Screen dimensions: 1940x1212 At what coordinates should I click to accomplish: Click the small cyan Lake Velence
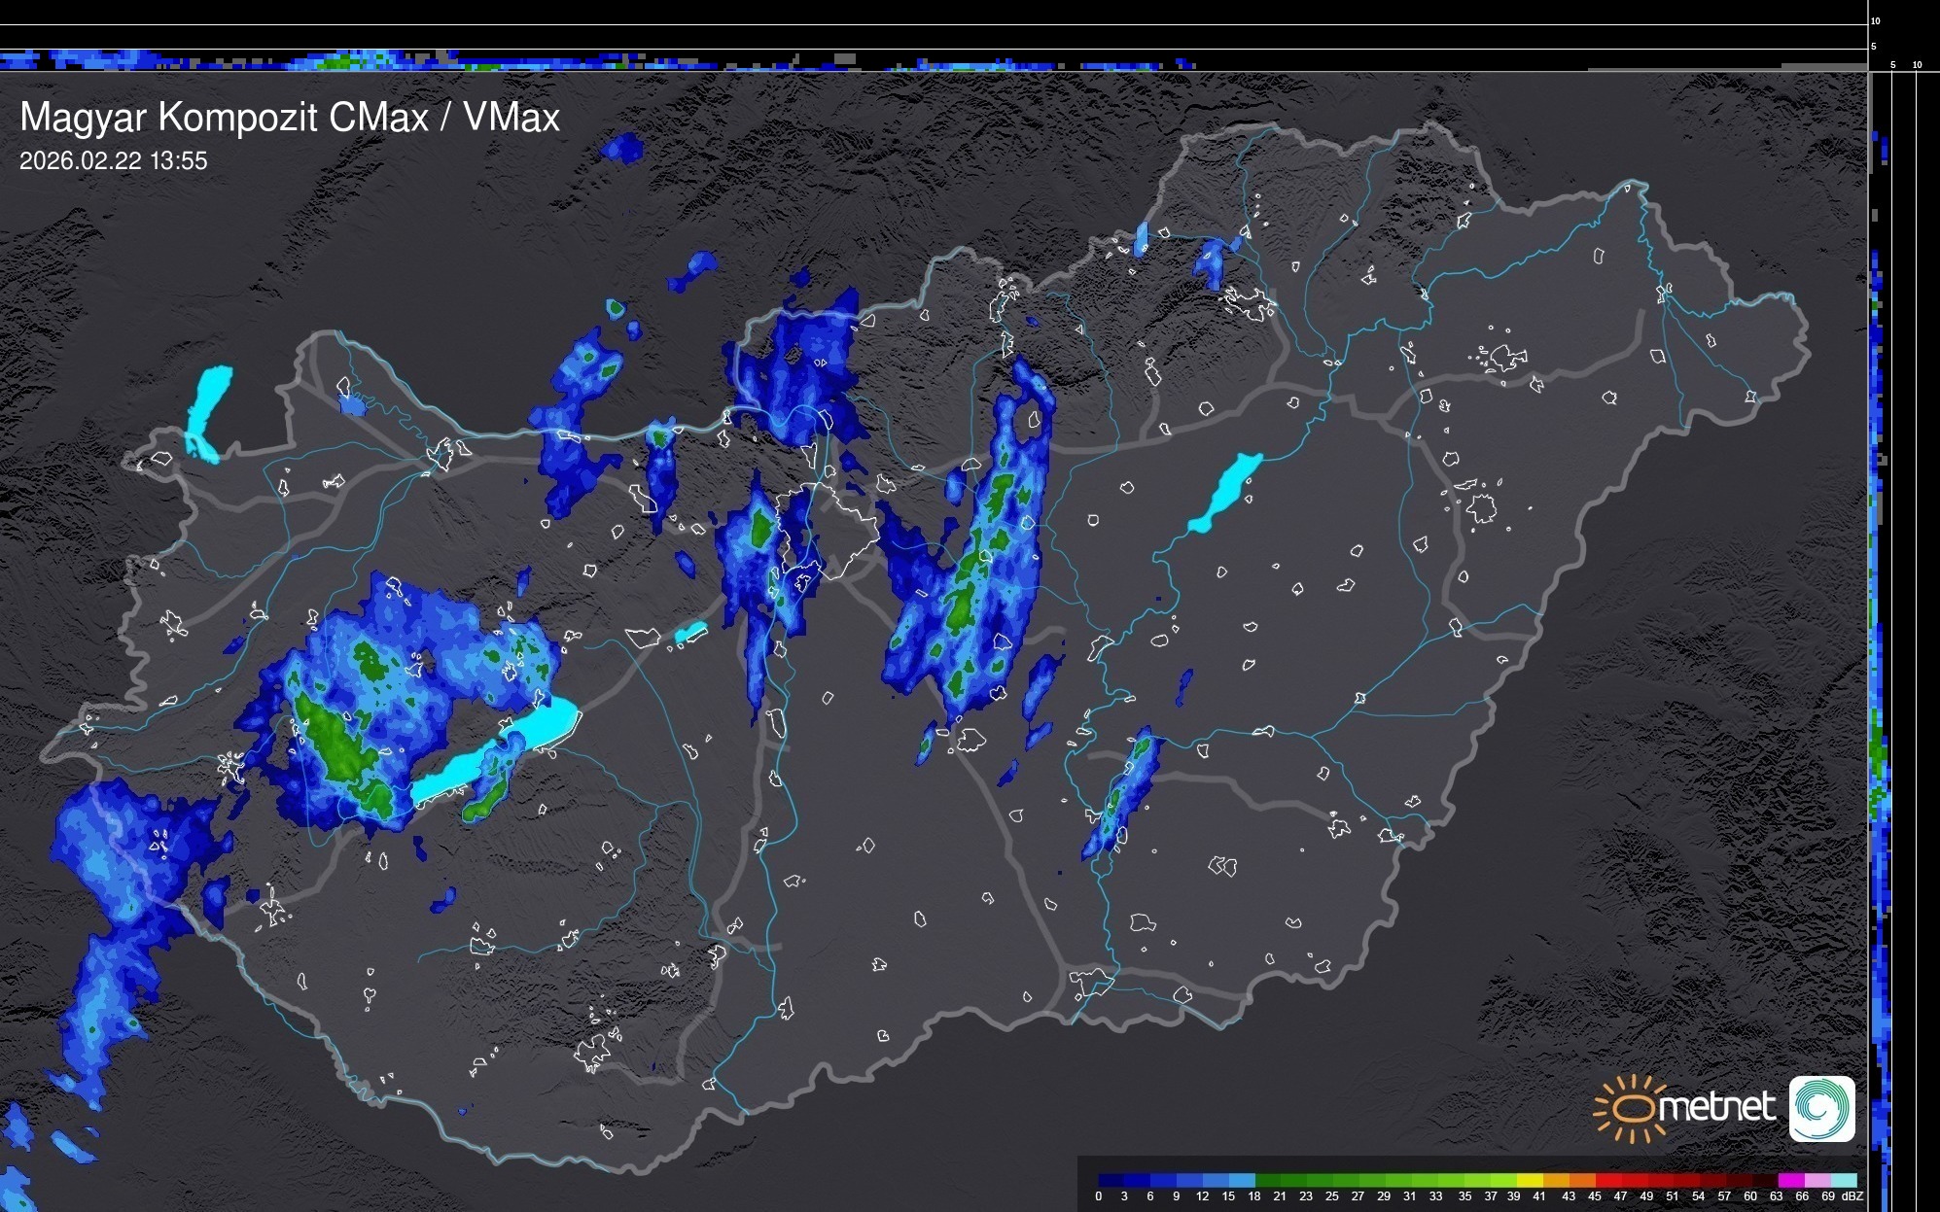690,632
